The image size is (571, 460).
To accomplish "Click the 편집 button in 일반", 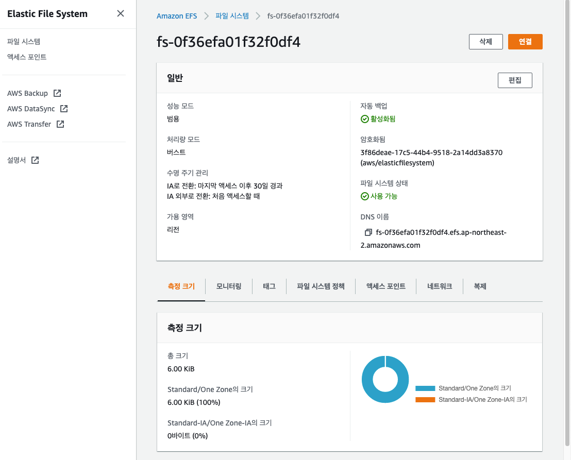I will pos(515,80).
